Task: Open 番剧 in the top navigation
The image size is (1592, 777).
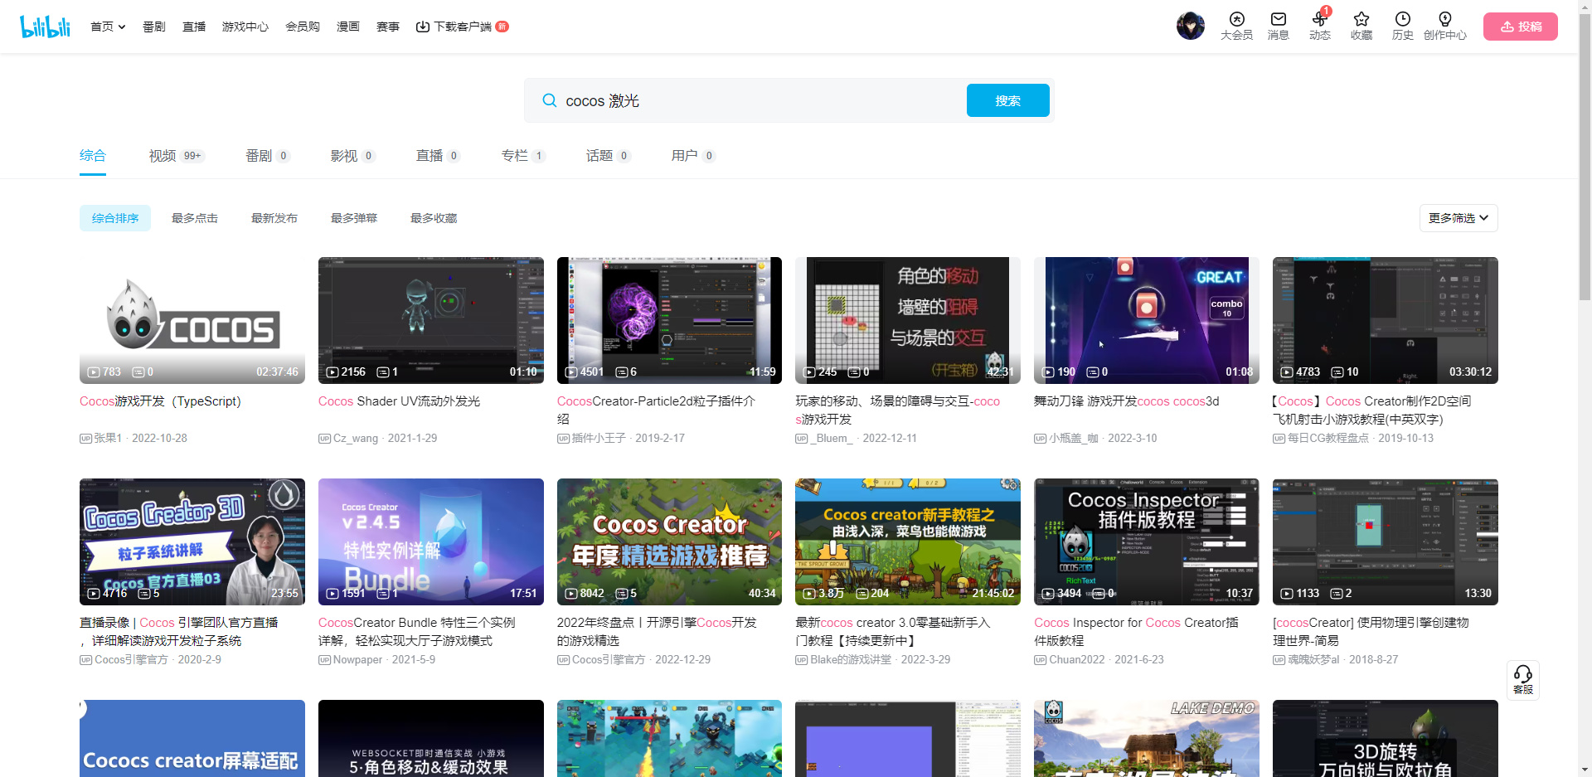Action: pyautogui.click(x=154, y=27)
